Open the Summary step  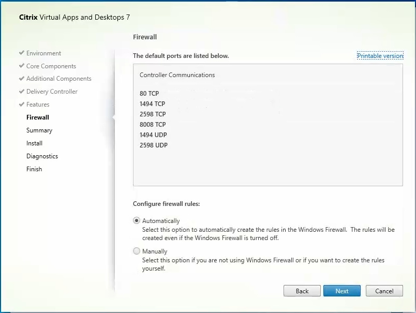[39, 130]
